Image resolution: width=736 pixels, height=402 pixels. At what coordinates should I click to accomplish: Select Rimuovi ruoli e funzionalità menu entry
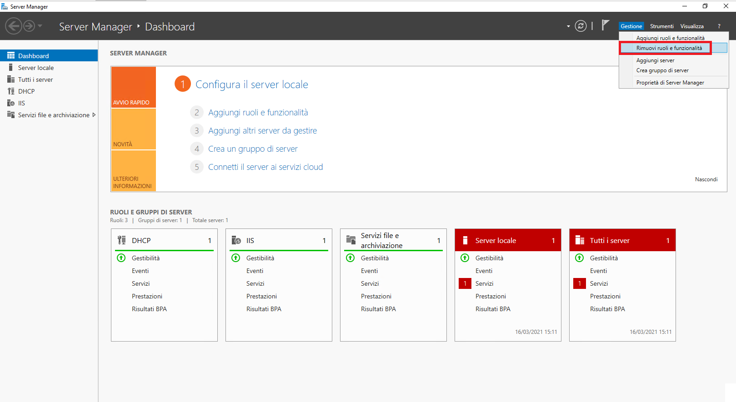(669, 48)
